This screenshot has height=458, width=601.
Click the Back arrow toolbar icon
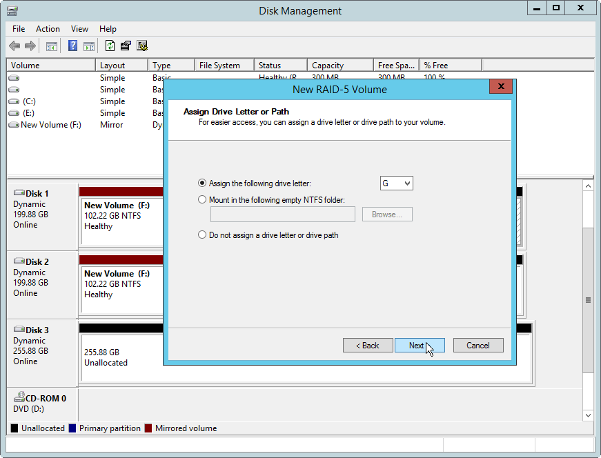[14, 46]
